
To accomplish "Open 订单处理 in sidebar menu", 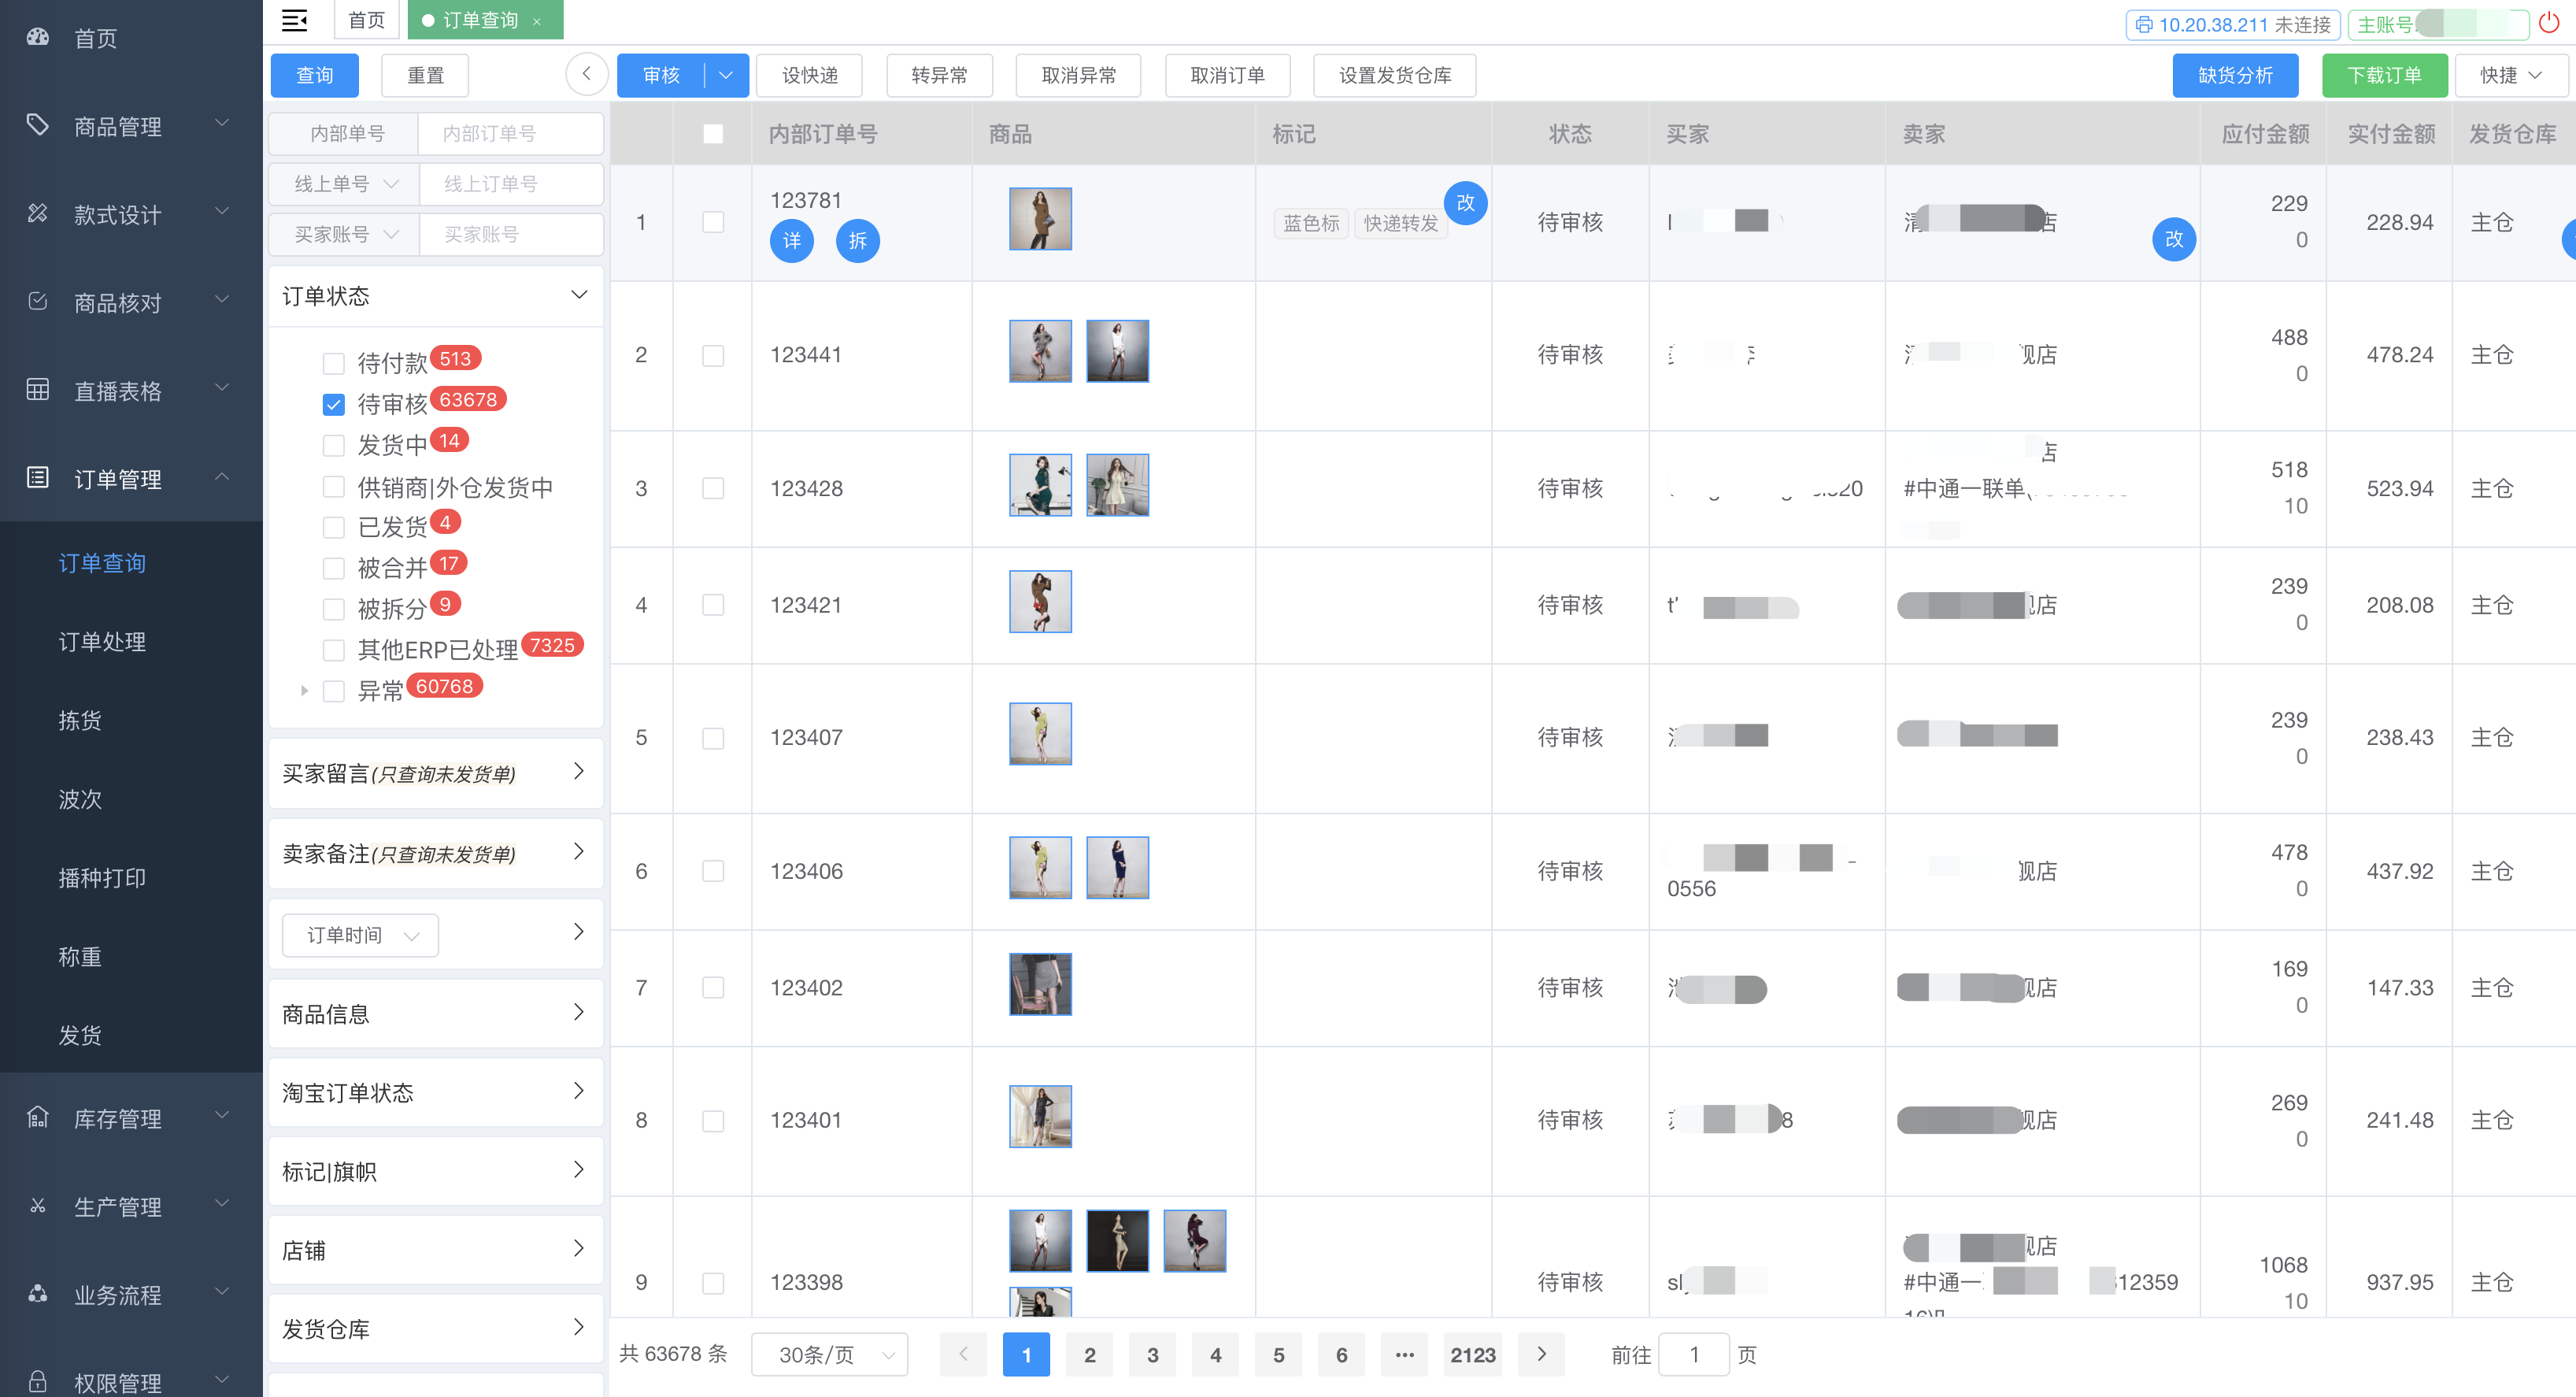I will [x=102, y=642].
